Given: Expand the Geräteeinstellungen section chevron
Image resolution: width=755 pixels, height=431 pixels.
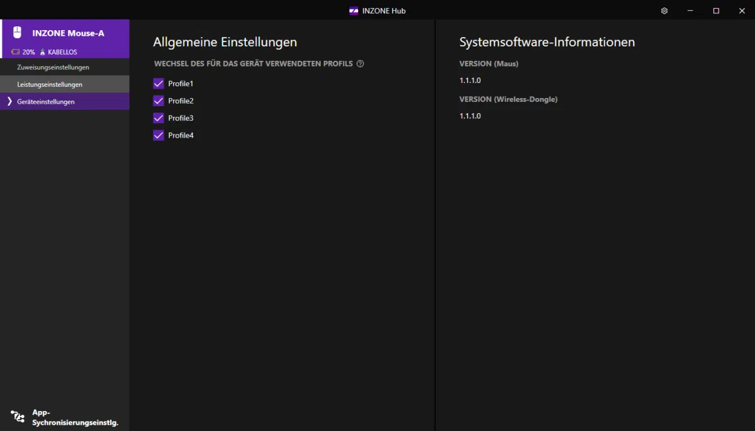Looking at the screenshot, I should point(9,102).
